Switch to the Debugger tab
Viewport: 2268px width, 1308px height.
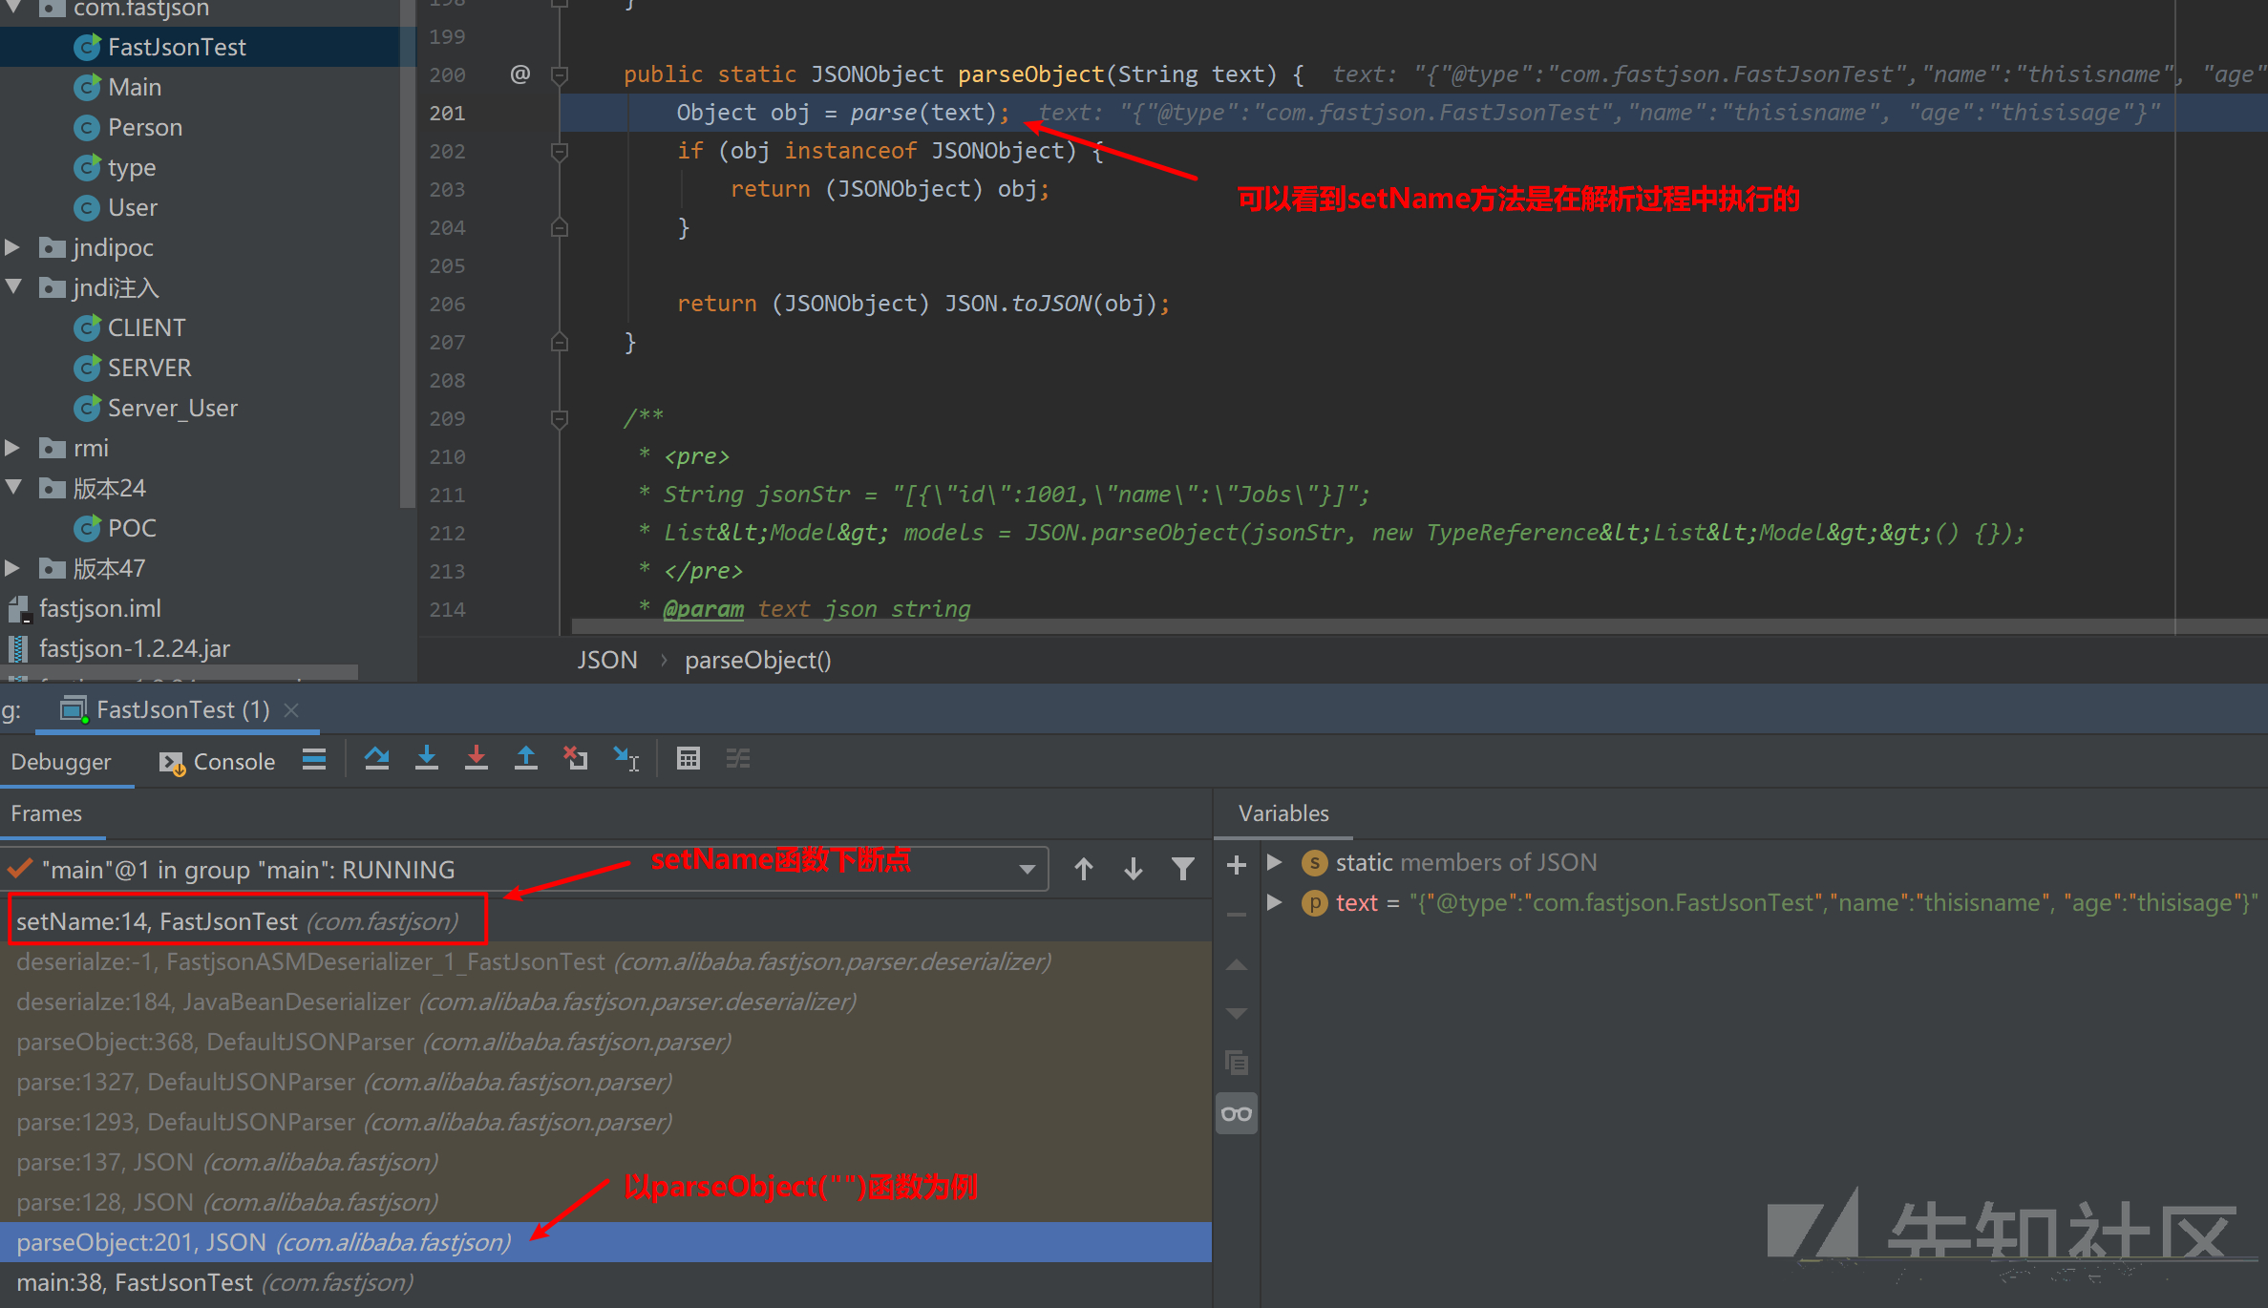61,762
